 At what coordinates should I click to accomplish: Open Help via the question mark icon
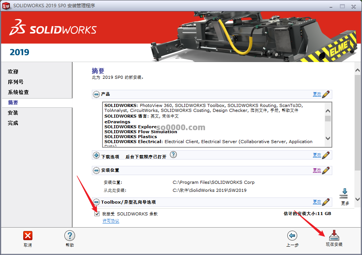point(70,236)
